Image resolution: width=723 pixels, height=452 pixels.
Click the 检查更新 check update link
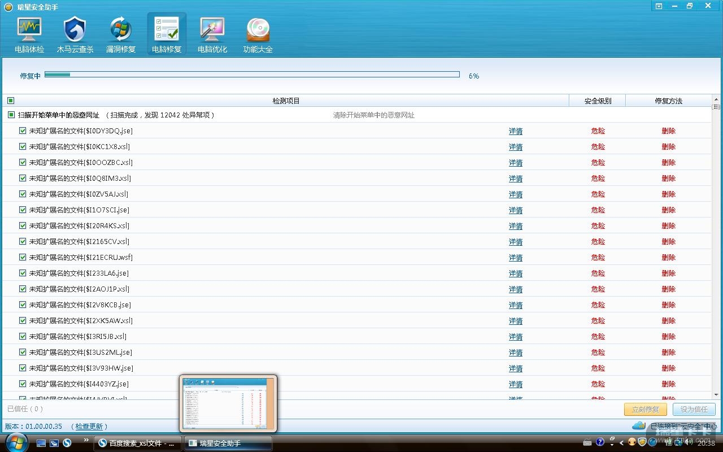click(89, 426)
